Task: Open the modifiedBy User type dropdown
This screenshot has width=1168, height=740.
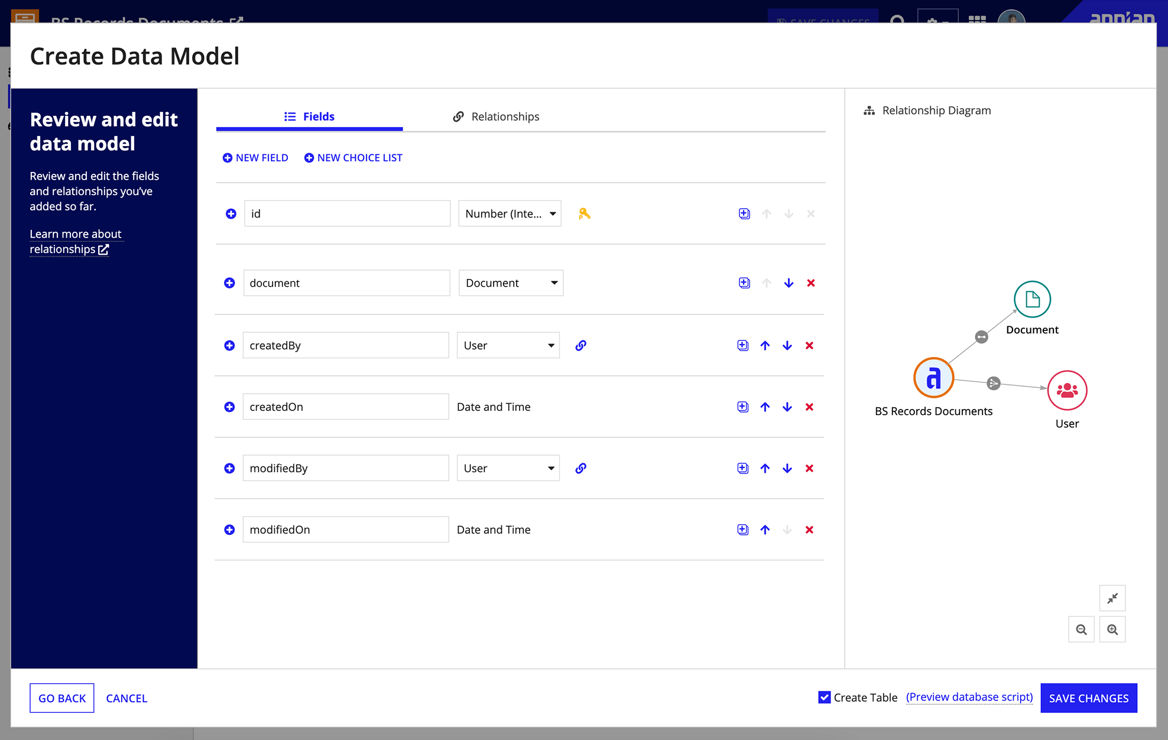Action: (508, 469)
